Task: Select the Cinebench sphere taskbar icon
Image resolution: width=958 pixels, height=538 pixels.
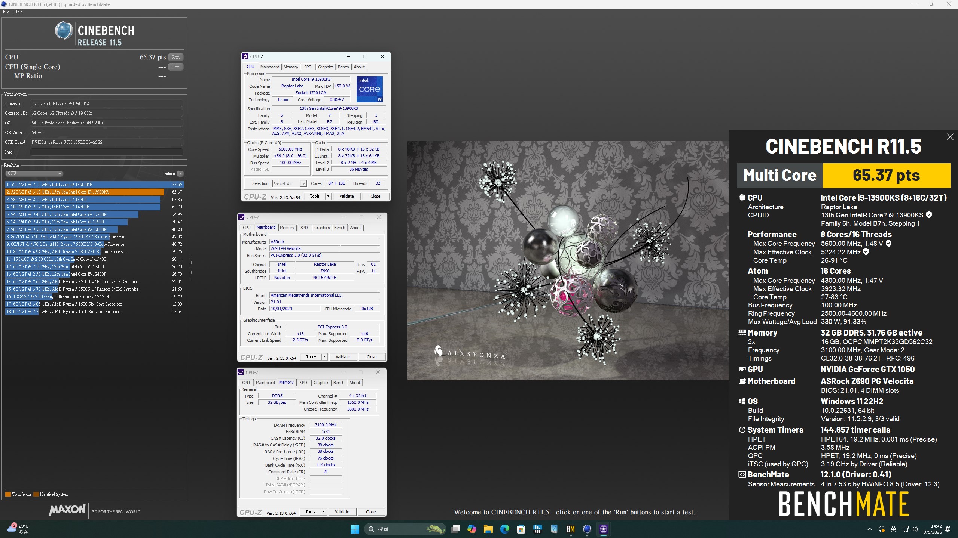Action: [587, 529]
